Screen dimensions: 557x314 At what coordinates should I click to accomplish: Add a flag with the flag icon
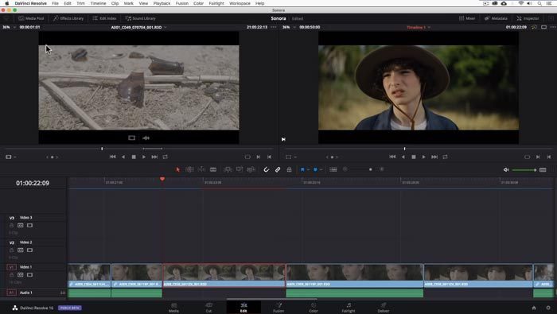coord(302,169)
